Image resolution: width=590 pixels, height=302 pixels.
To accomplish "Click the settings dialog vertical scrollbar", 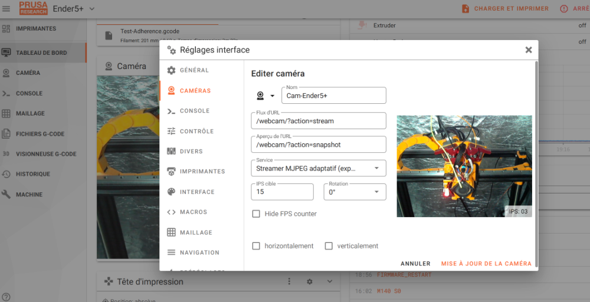I will [536, 165].
